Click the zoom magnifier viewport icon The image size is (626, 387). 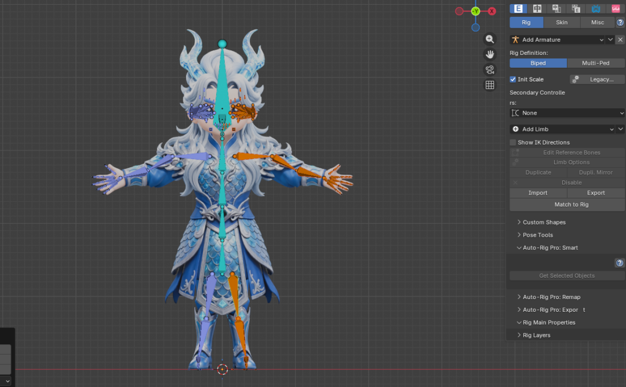point(490,39)
